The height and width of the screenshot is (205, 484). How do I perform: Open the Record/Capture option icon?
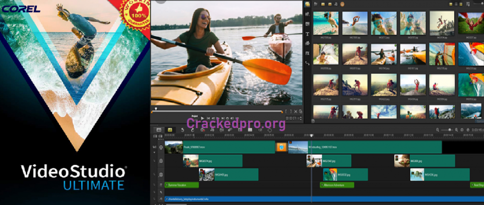click(x=203, y=130)
